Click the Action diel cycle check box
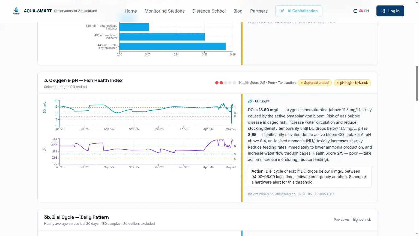This screenshot has width=419, height=236. point(310,177)
